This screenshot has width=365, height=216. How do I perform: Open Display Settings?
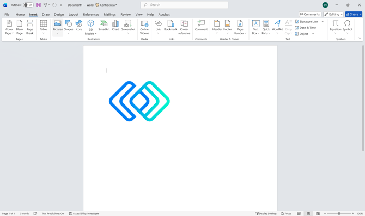coord(266,213)
